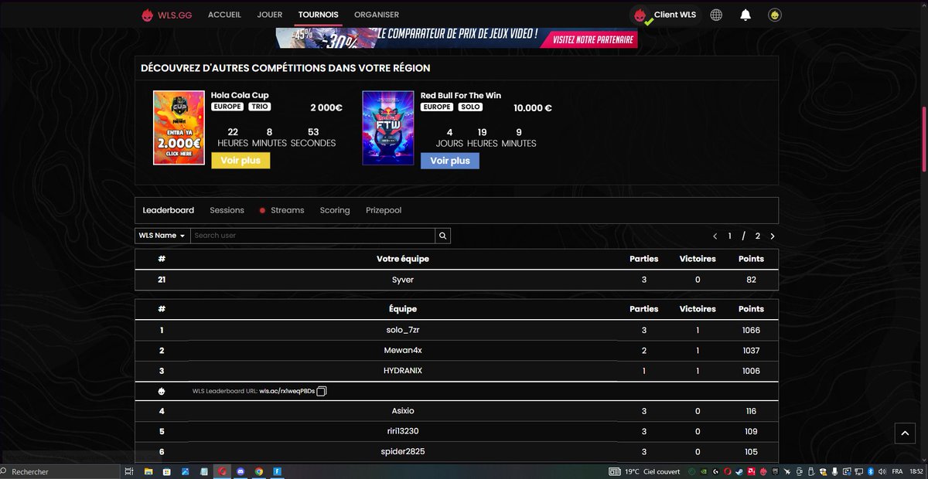
Task: Expand the WLS Name dropdown
Action: point(162,236)
